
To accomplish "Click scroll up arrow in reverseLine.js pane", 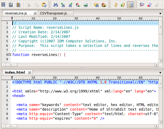I will click(x=161, y=19).
